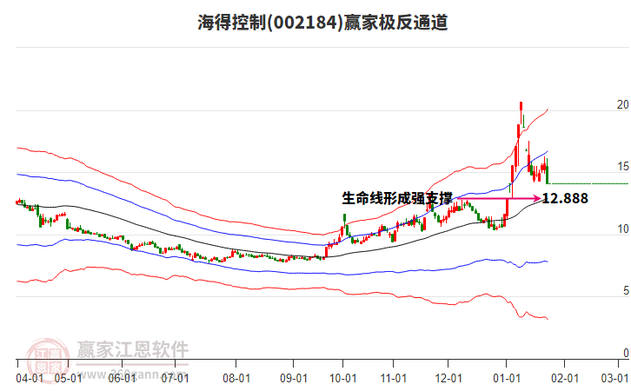631x391 pixels.
Task: Click the y-axis label 15
Action: pyautogui.click(x=622, y=167)
